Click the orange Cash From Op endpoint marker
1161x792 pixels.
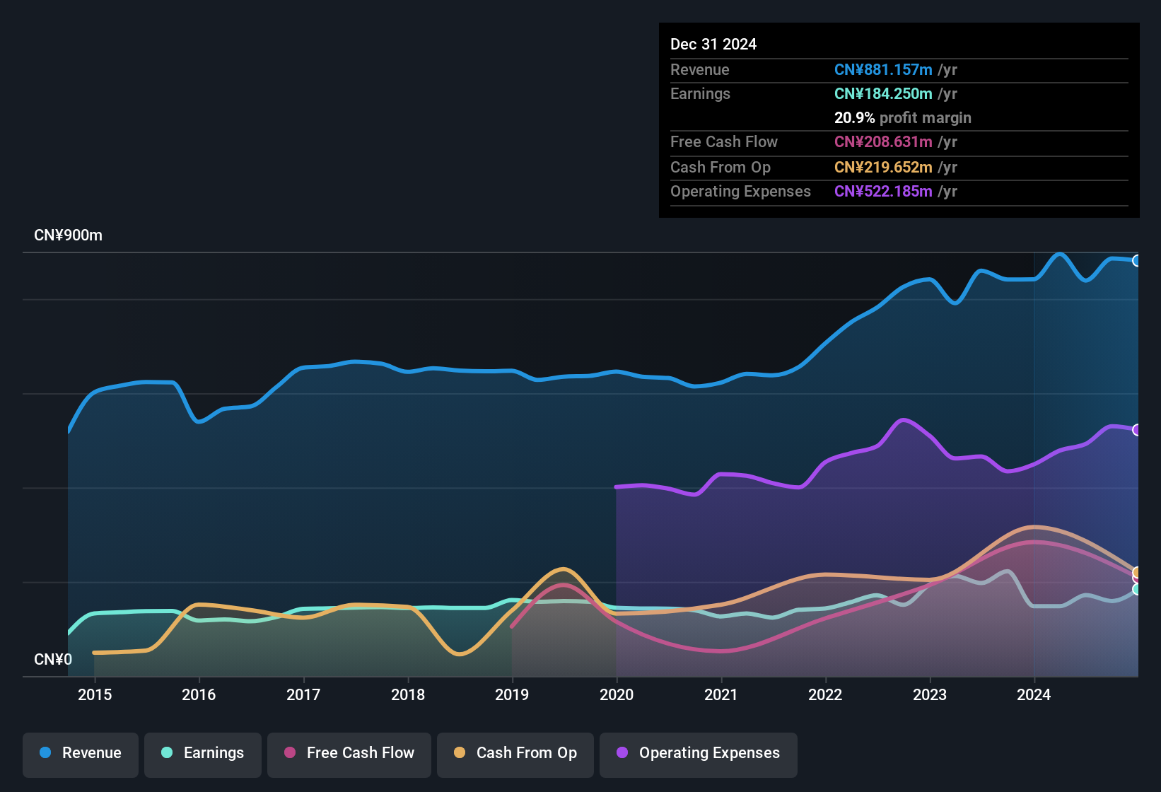[x=1137, y=572]
